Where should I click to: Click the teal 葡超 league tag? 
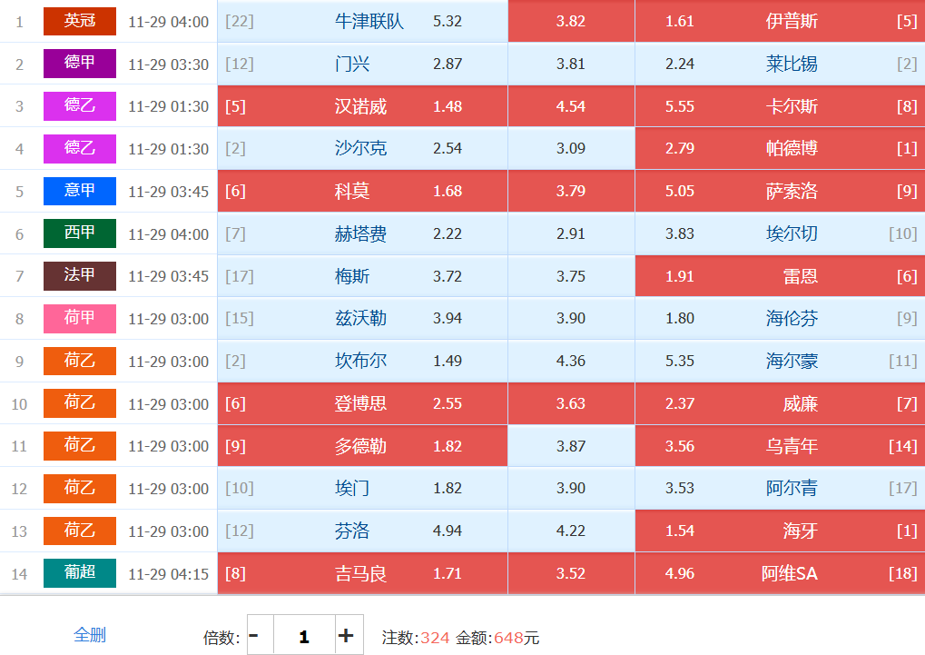(x=80, y=573)
